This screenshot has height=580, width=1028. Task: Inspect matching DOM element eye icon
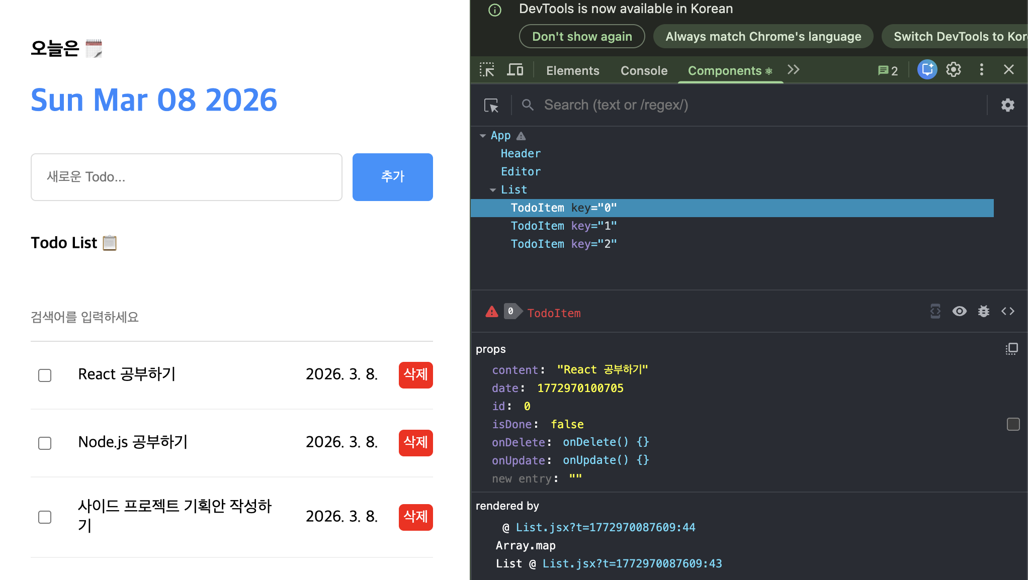tap(959, 312)
